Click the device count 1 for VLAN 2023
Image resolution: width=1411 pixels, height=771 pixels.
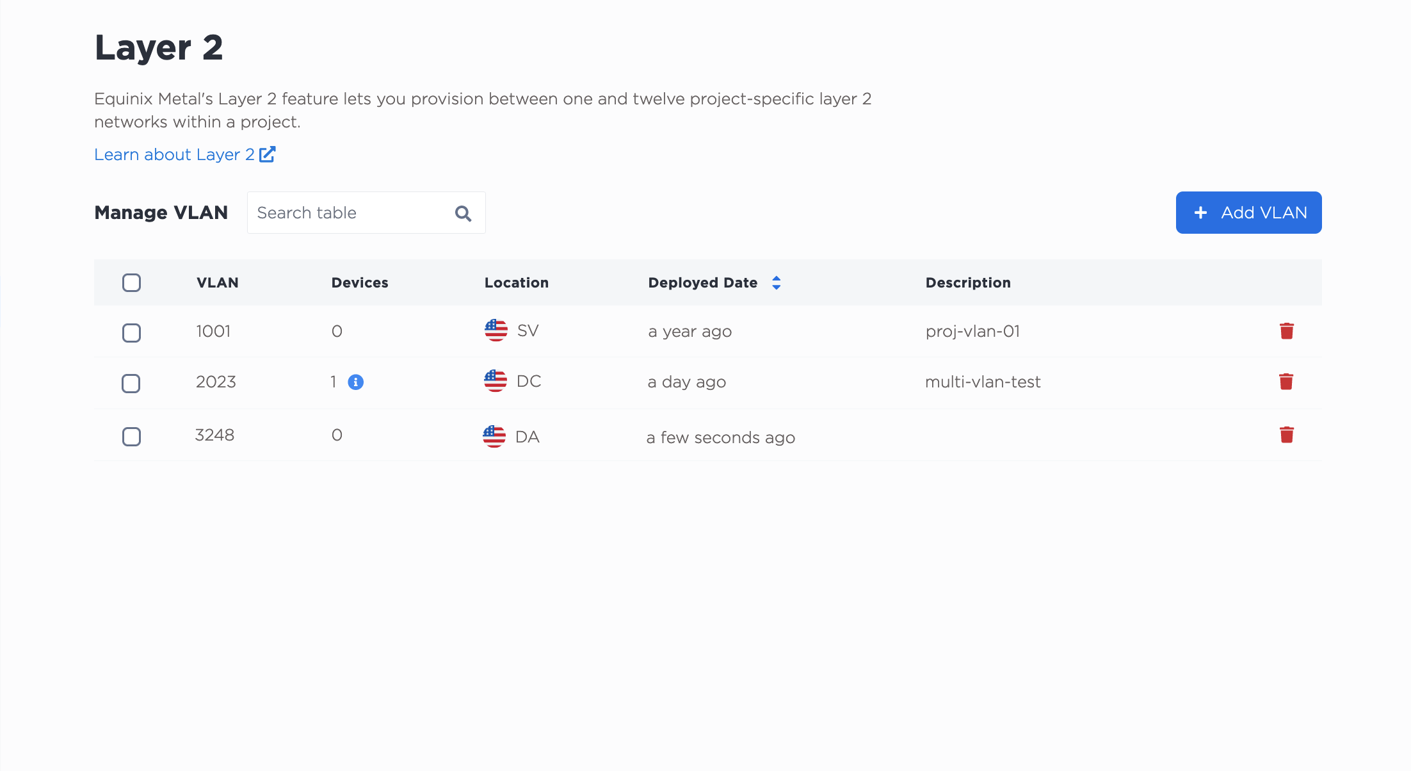click(x=334, y=382)
